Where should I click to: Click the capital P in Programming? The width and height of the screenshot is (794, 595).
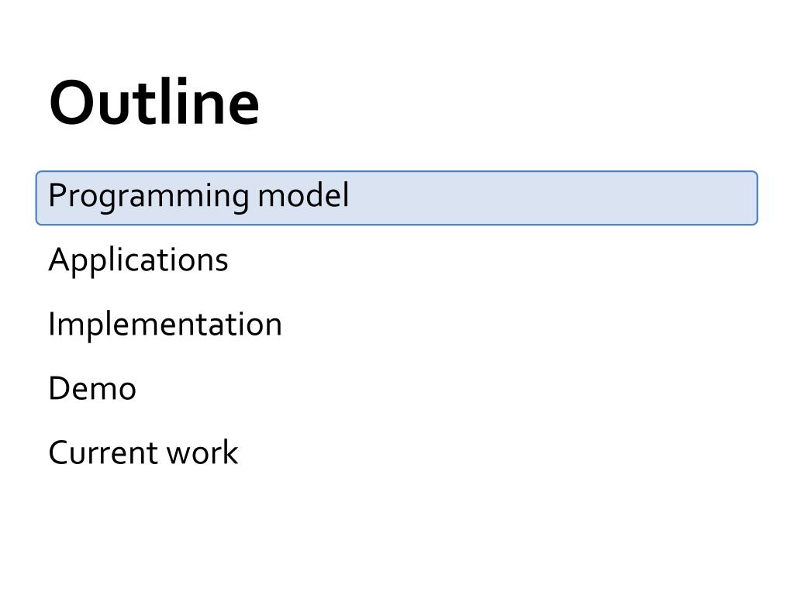click(x=57, y=194)
